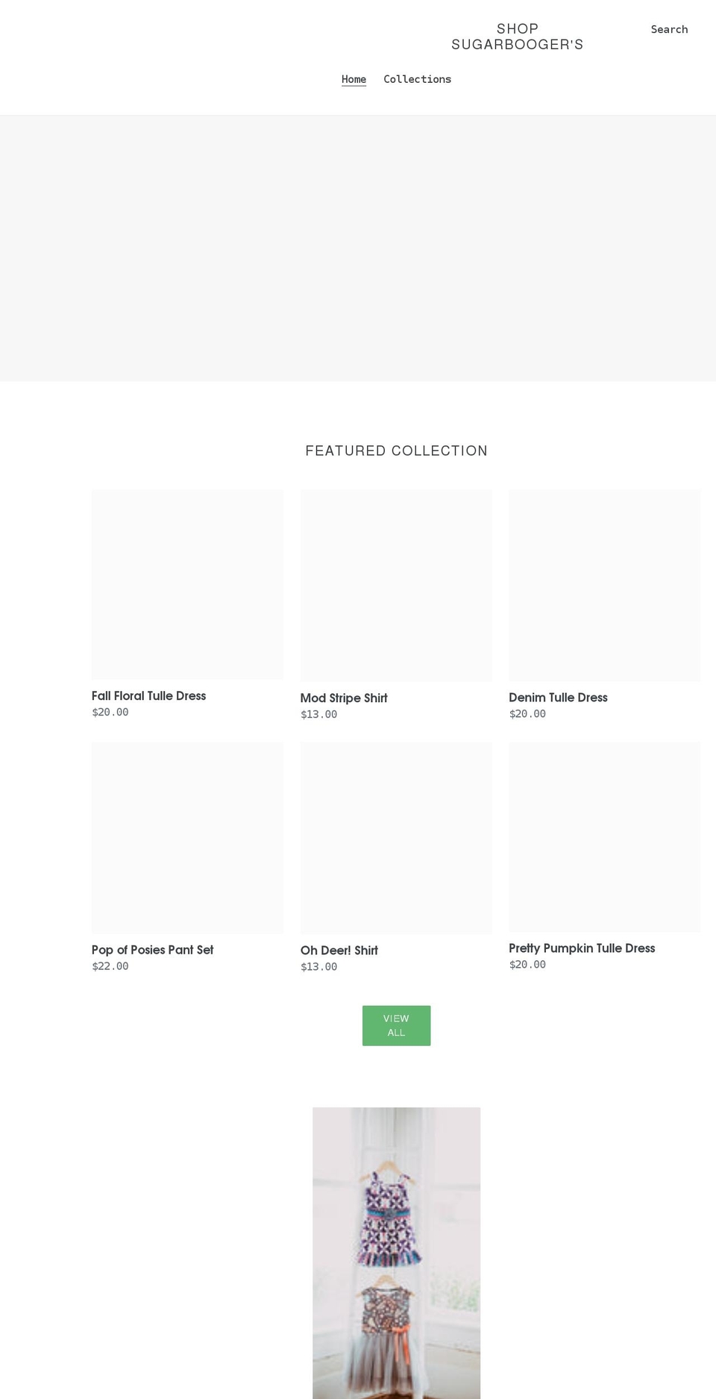Open the Shop Sugarbooger's store logo link
Viewport: 716px width, 1399px height.
pyautogui.click(x=517, y=37)
